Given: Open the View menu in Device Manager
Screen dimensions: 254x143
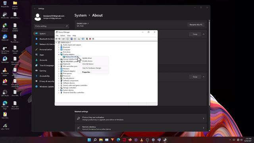Looking at the screenshot, I should point(69,35).
